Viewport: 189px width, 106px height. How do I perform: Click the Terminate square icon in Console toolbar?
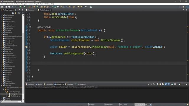149,84
